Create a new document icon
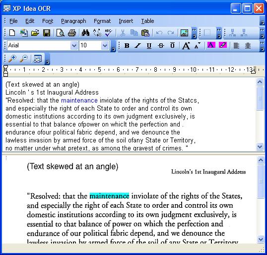Viewport: 267px width, 255px height. (x=12, y=32)
